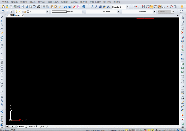Click the Zoom magnifier tool on the left
Viewport: 186px width, 131px height.
tap(2, 121)
